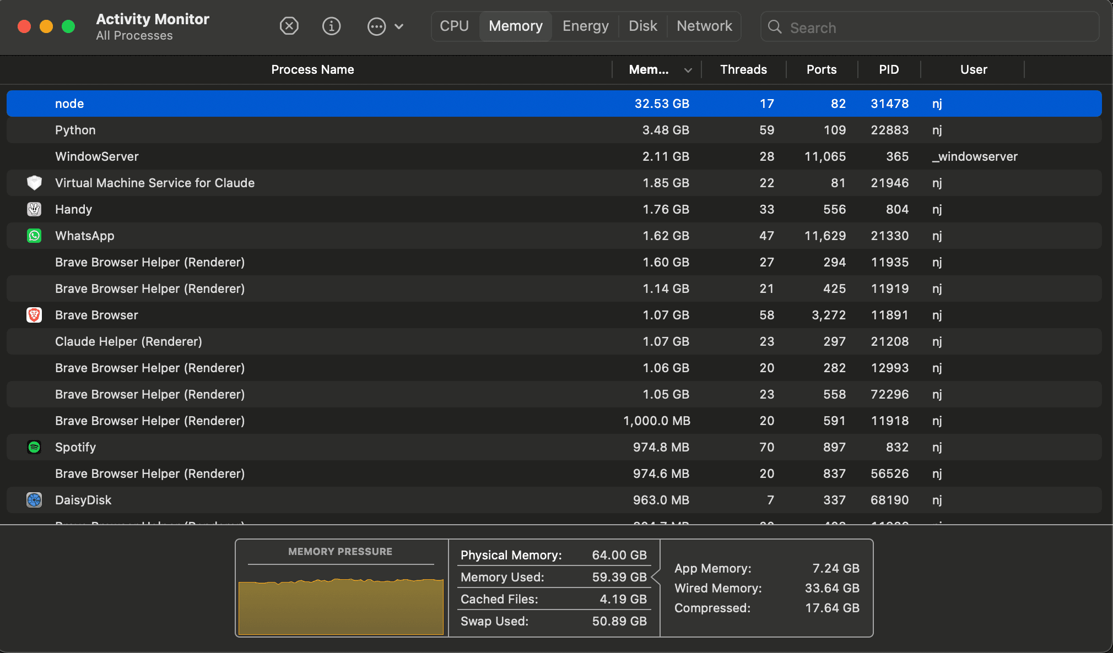Select Brave Browser Helper with PID 72296
The height and width of the screenshot is (653, 1113).
pyautogui.click(x=554, y=394)
